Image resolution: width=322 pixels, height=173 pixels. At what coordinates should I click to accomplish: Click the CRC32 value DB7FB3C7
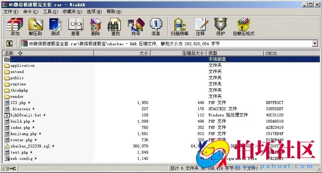coord(274,103)
